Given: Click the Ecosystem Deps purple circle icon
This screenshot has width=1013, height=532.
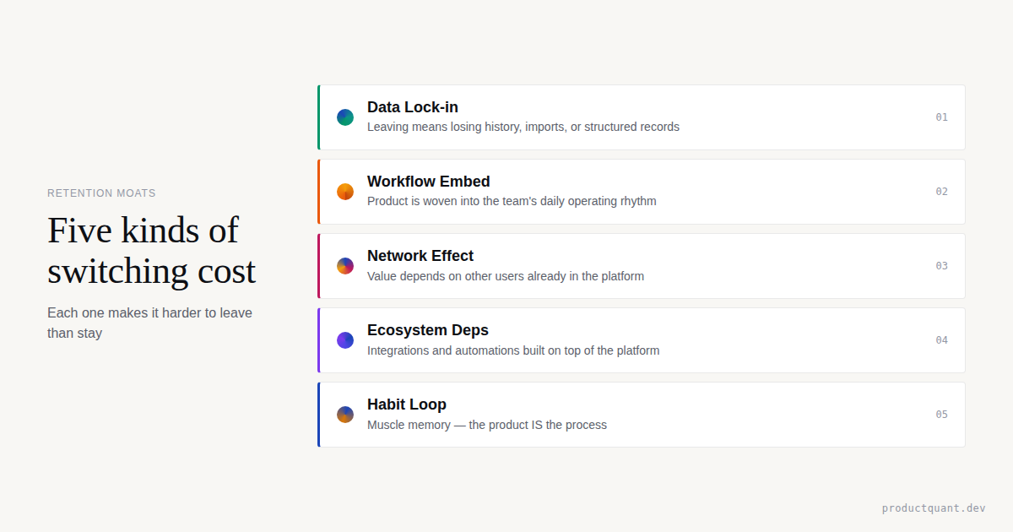Looking at the screenshot, I should [x=345, y=340].
